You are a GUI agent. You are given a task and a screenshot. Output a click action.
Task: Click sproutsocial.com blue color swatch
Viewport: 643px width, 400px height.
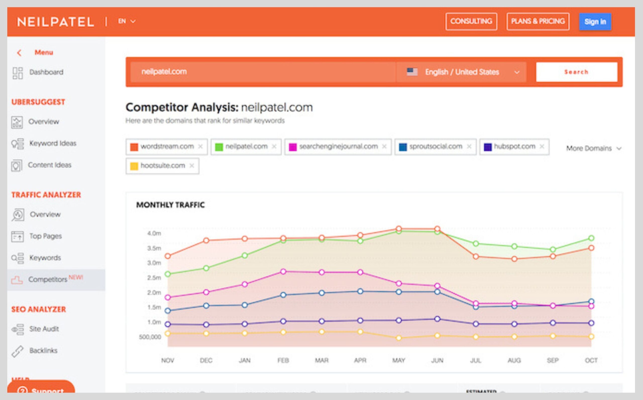point(403,147)
